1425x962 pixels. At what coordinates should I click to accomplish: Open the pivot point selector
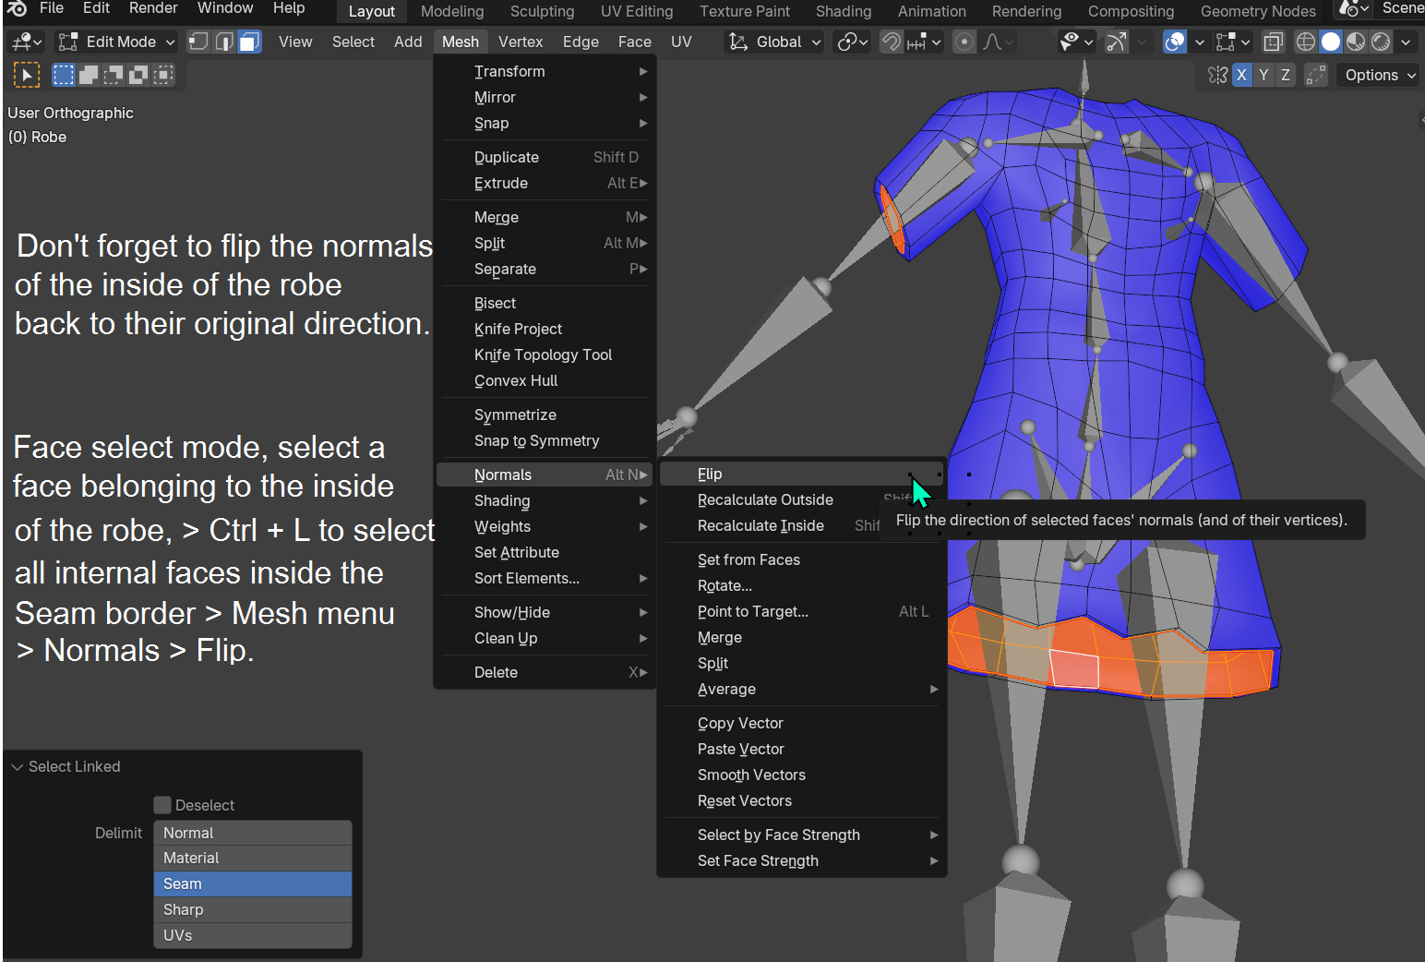click(x=852, y=42)
